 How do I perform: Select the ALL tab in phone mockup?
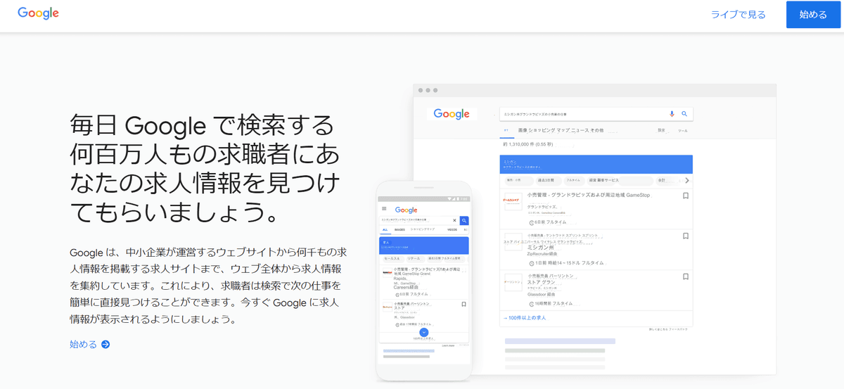tap(385, 230)
